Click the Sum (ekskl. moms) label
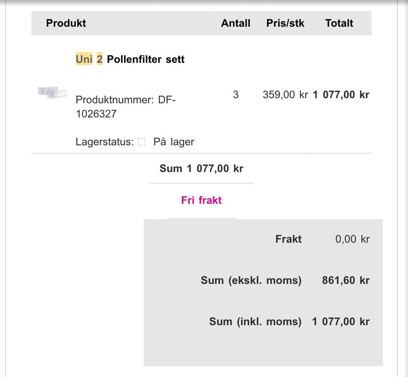Viewport: 408px width, 377px height. [251, 281]
